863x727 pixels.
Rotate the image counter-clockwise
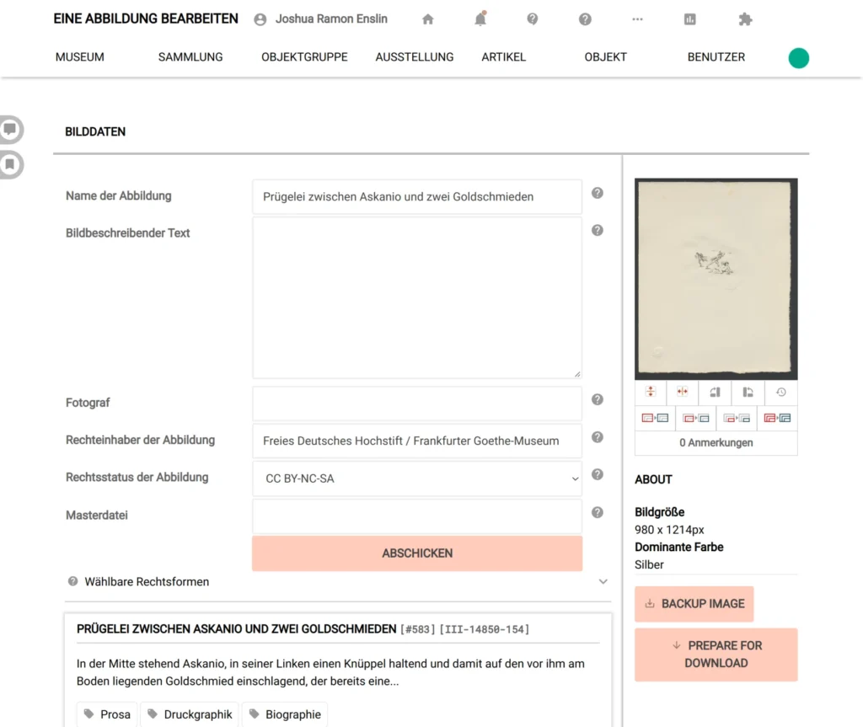[748, 392]
